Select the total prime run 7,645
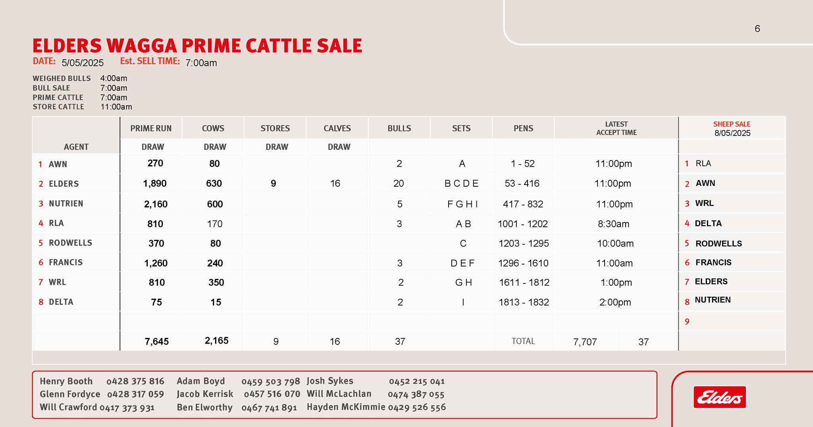The height and width of the screenshot is (427, 813). pos(157,341)
